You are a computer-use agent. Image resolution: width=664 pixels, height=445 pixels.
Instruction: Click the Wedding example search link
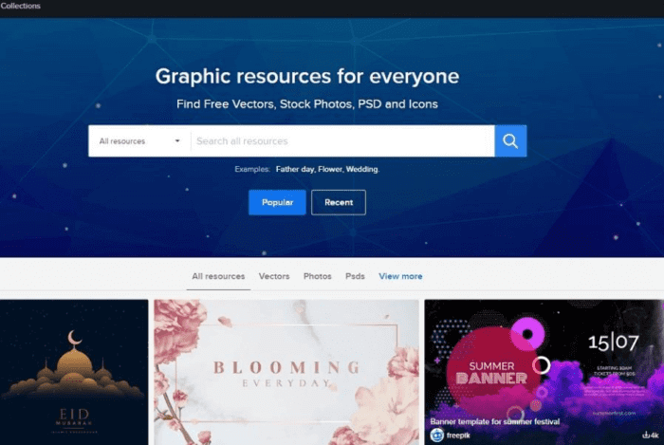362,169
